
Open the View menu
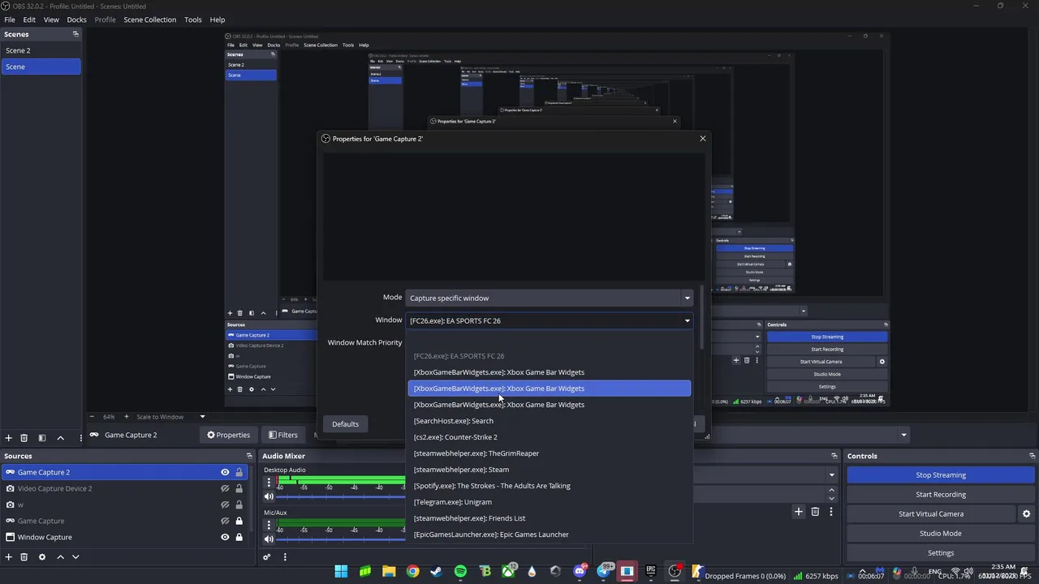click(51, 19)
